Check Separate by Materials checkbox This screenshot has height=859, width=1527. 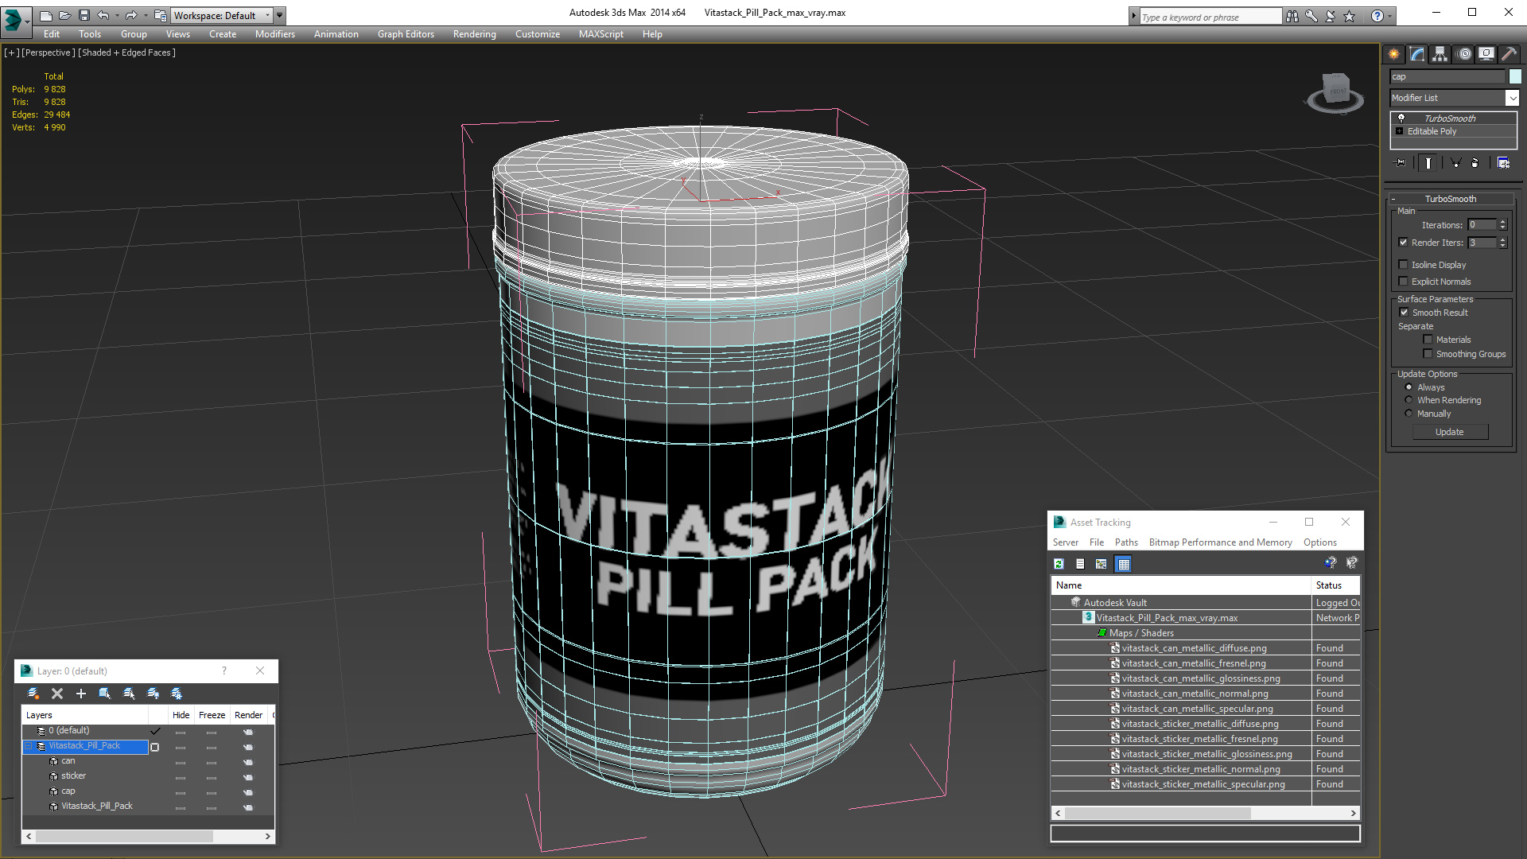pos(1428,340)
